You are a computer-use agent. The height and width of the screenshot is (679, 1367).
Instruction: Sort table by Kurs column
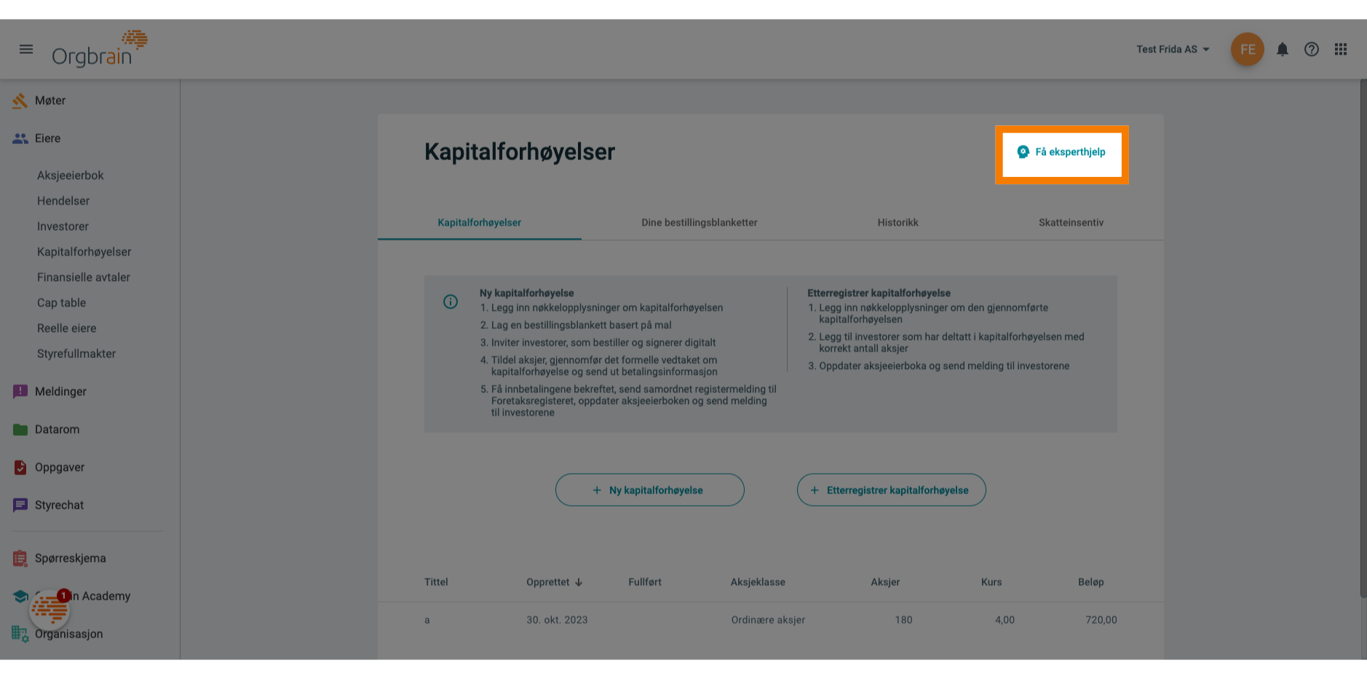[x=991, y=582]
